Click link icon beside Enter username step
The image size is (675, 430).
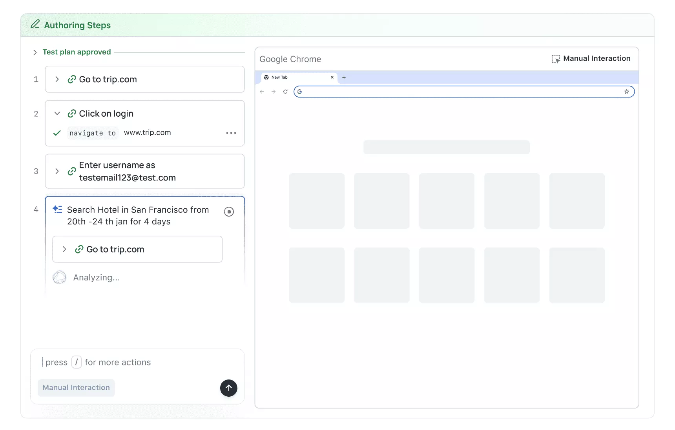tap(72, 171)
